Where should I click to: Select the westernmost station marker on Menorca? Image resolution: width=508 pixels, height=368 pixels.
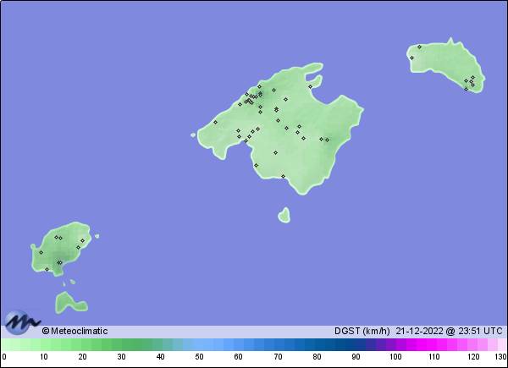[411, 58]
